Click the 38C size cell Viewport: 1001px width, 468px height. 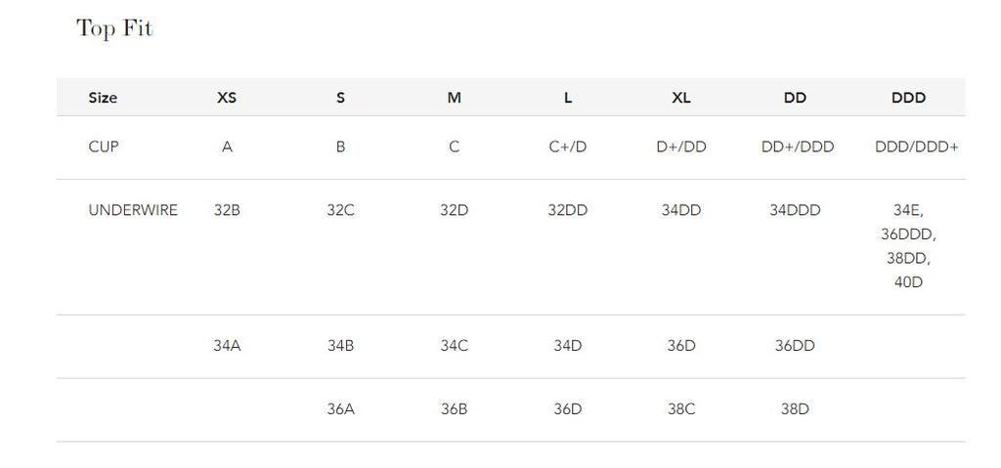(681, 409)
